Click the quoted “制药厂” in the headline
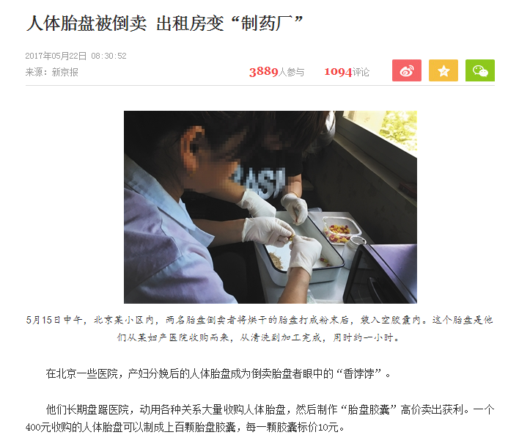This screenshot has width=508, height=435. coord(268,23)
